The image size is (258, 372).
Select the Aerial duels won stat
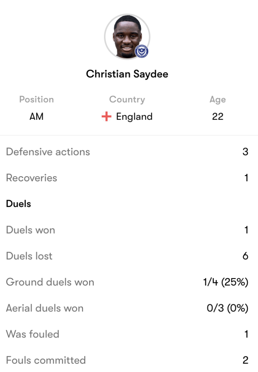(127, 308)
